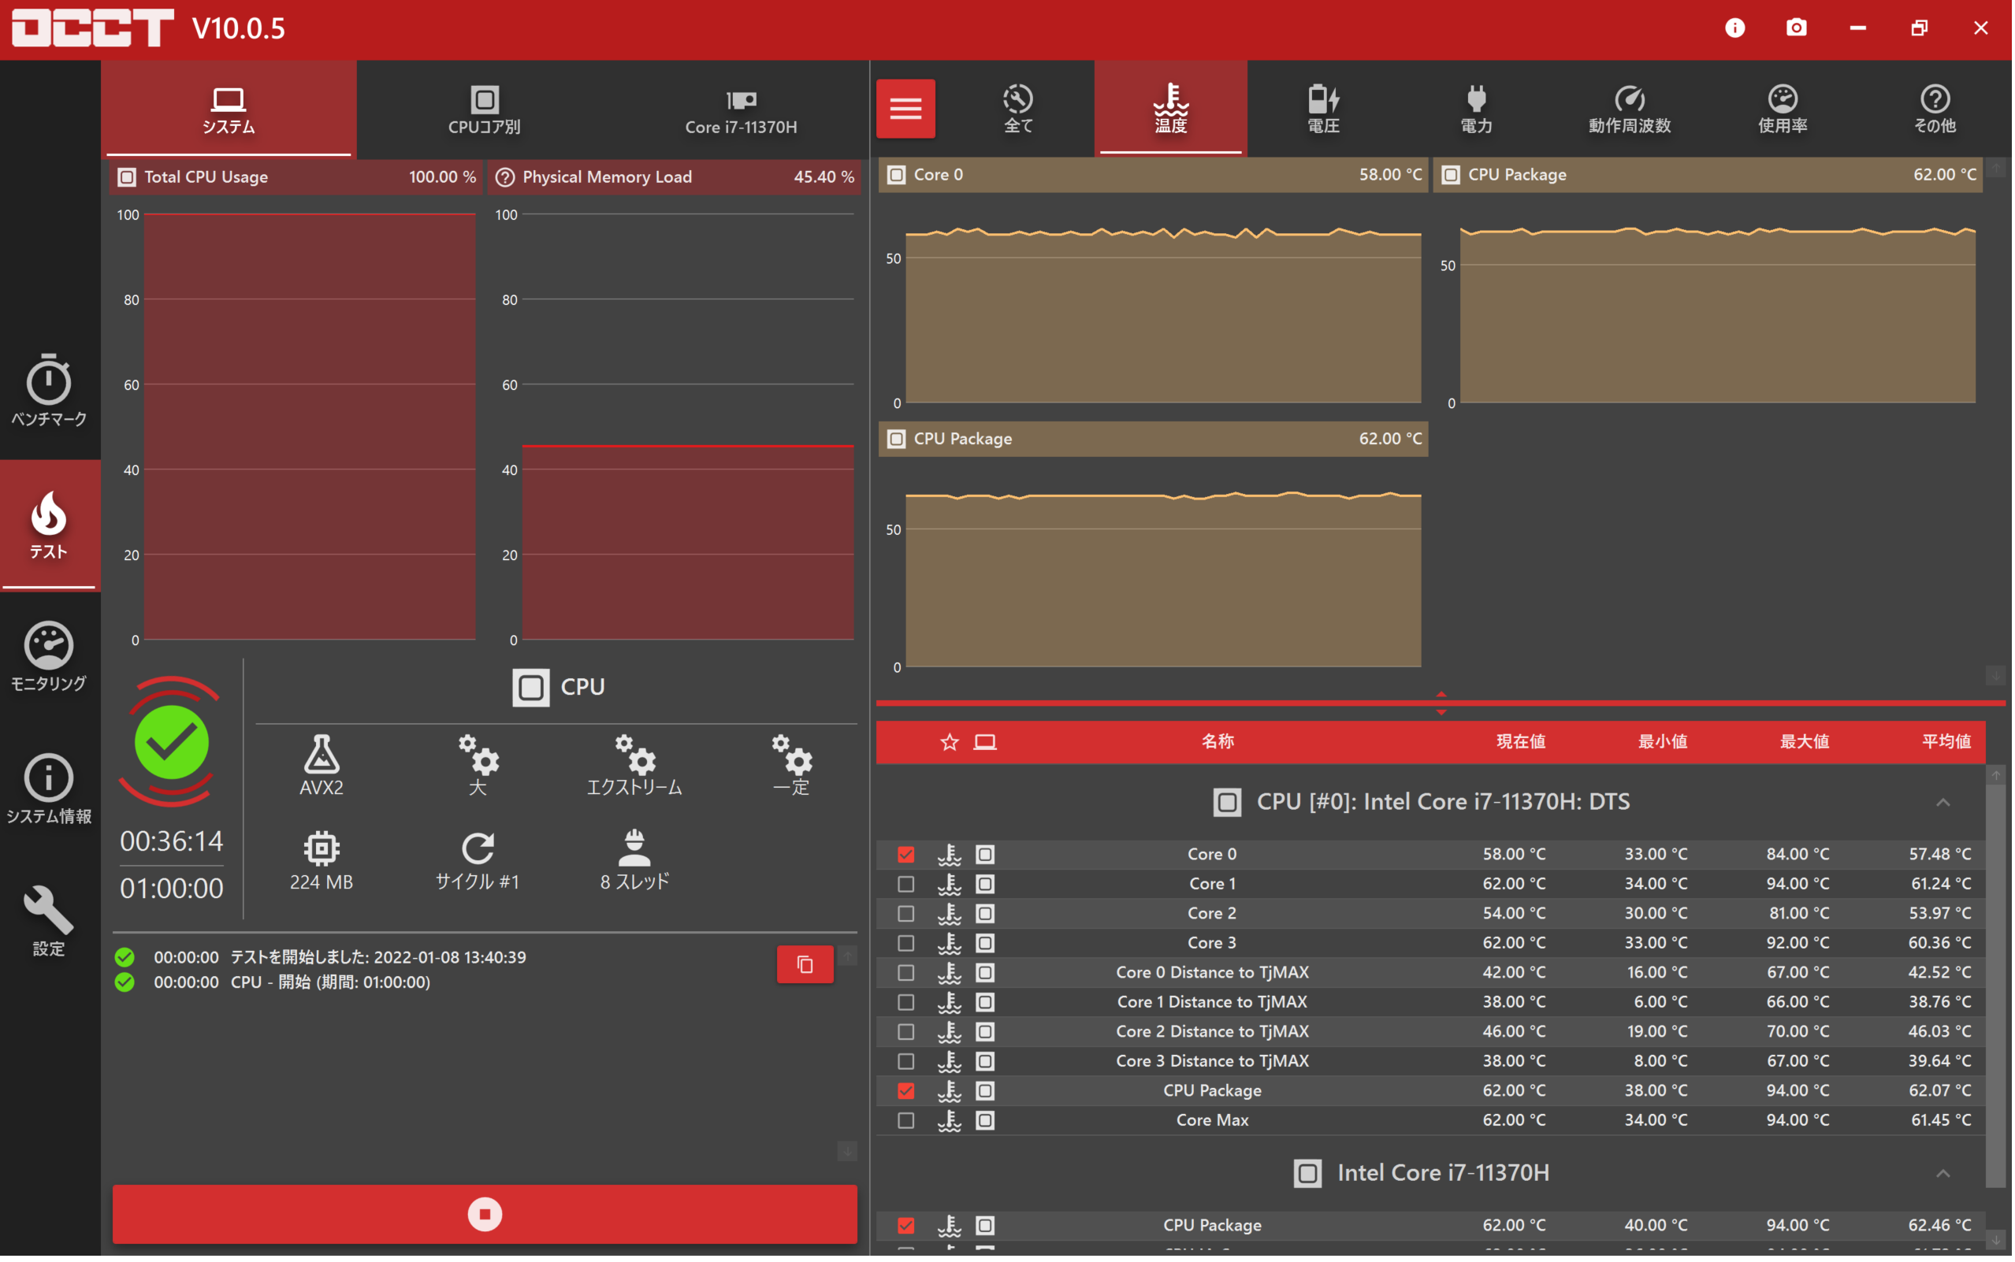Enable Core 2 Distance to TjMAX checkbox
Image resolution: width=2015 pixels, height=1262 pixels.
click(x=906, y=1034)
